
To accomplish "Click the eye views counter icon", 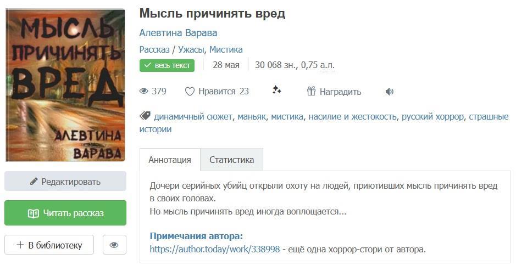I will [x=145, y=92].
